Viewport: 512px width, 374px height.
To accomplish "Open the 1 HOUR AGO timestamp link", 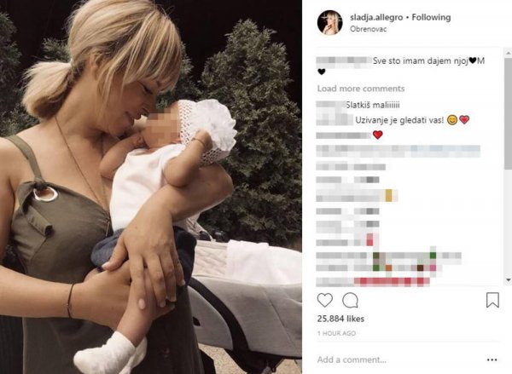I will tap(336, 333).
